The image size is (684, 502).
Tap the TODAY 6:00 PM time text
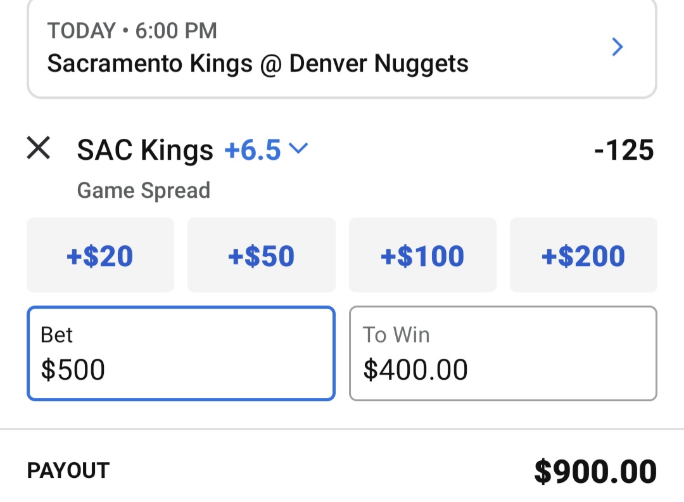[x=132, y=30]
